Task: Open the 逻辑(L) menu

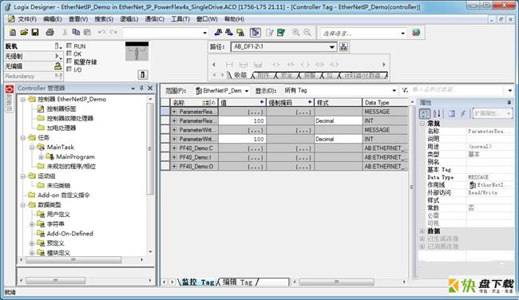Action: pyautogui.click(x=129, y=19)
